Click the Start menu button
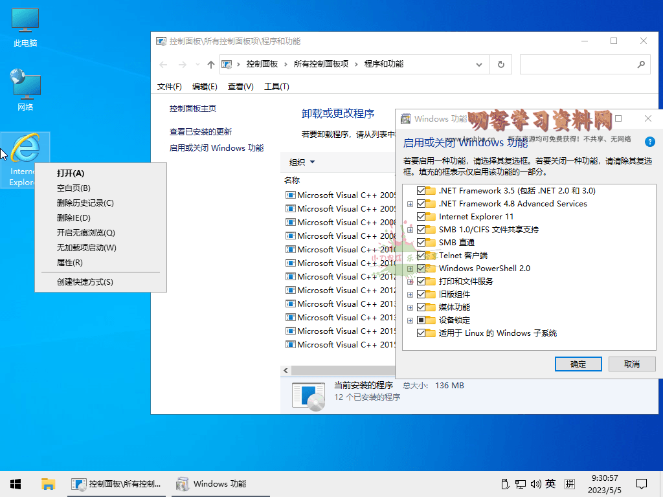Viewport: 663px width, 497px height. coord(15,483)
